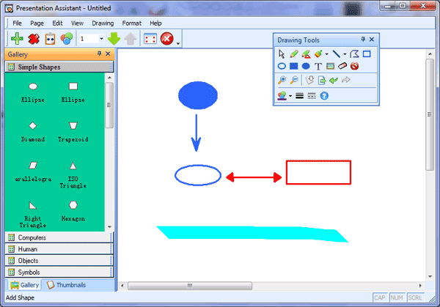The height and width of the screenshot is (307, 440).
Task: Choose the filled ellipse tool
Action: coord(306,66)
